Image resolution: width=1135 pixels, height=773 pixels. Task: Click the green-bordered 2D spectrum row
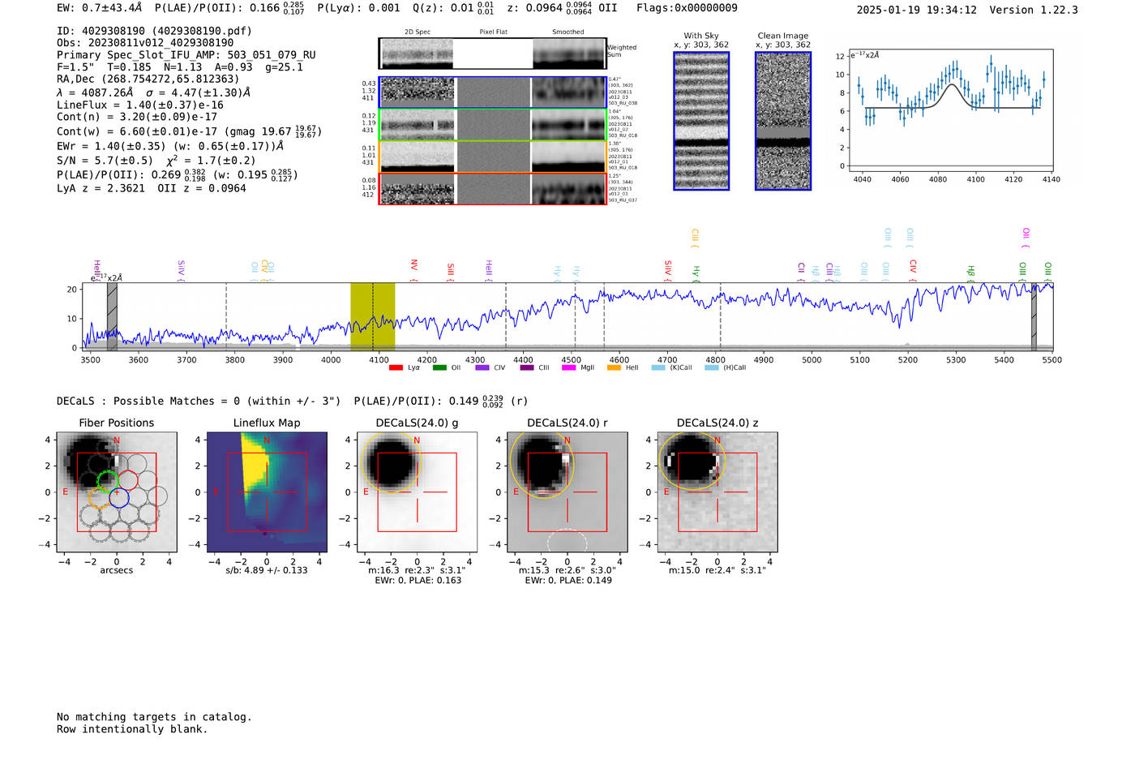click(492, 125)
